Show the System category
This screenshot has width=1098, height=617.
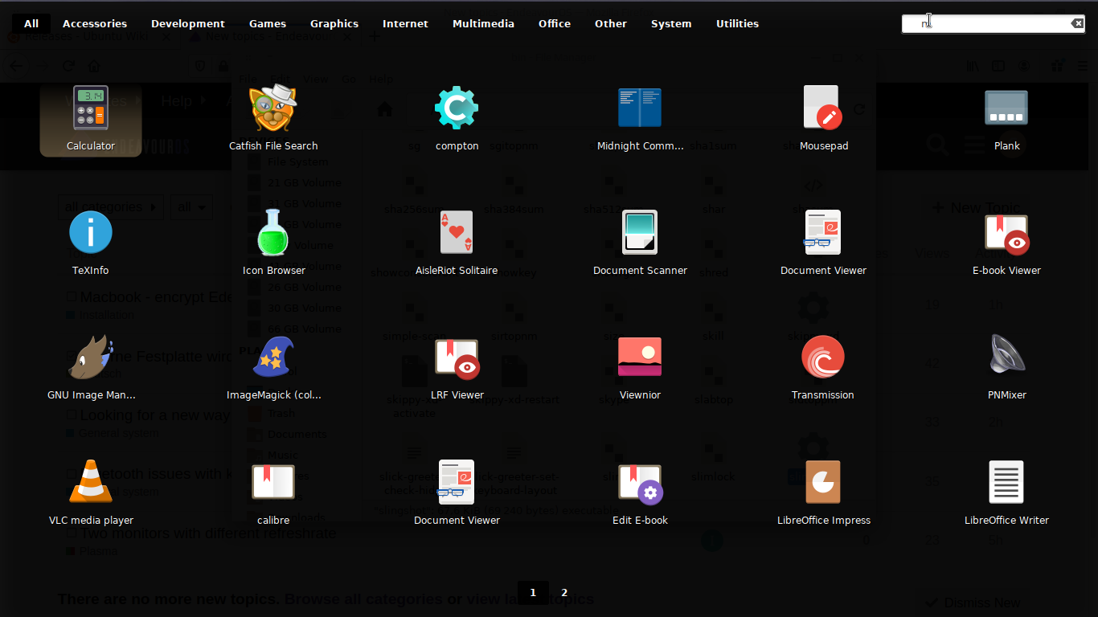pos(671,23)
